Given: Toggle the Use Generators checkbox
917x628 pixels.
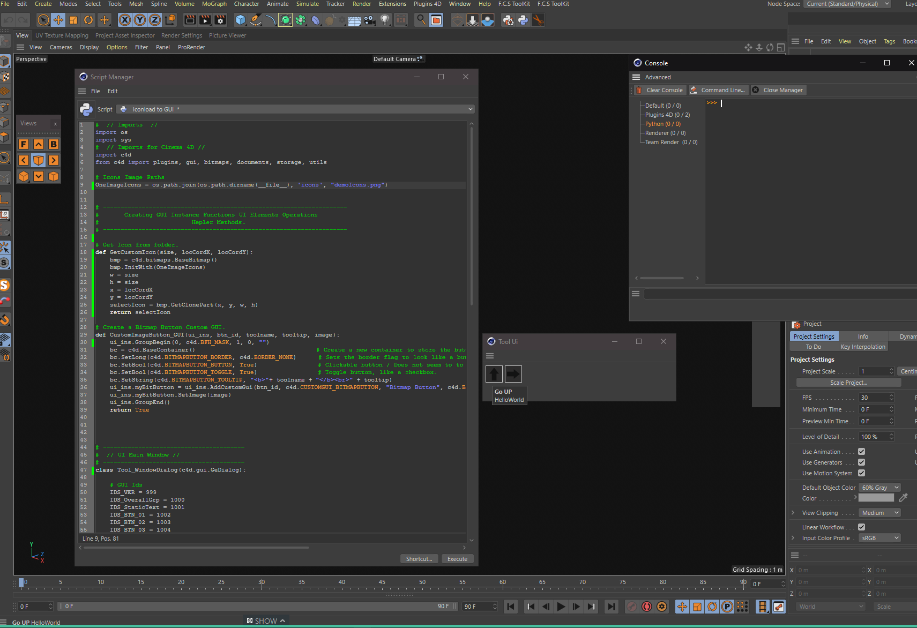Looking at the screenshot, I should 862,462.
